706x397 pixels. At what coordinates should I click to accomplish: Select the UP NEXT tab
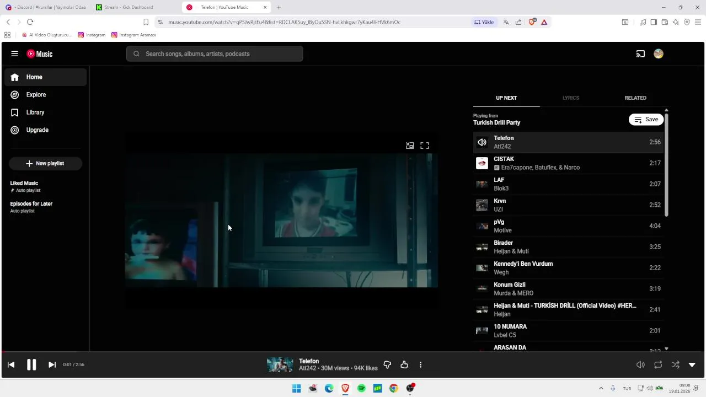(506, 98)
